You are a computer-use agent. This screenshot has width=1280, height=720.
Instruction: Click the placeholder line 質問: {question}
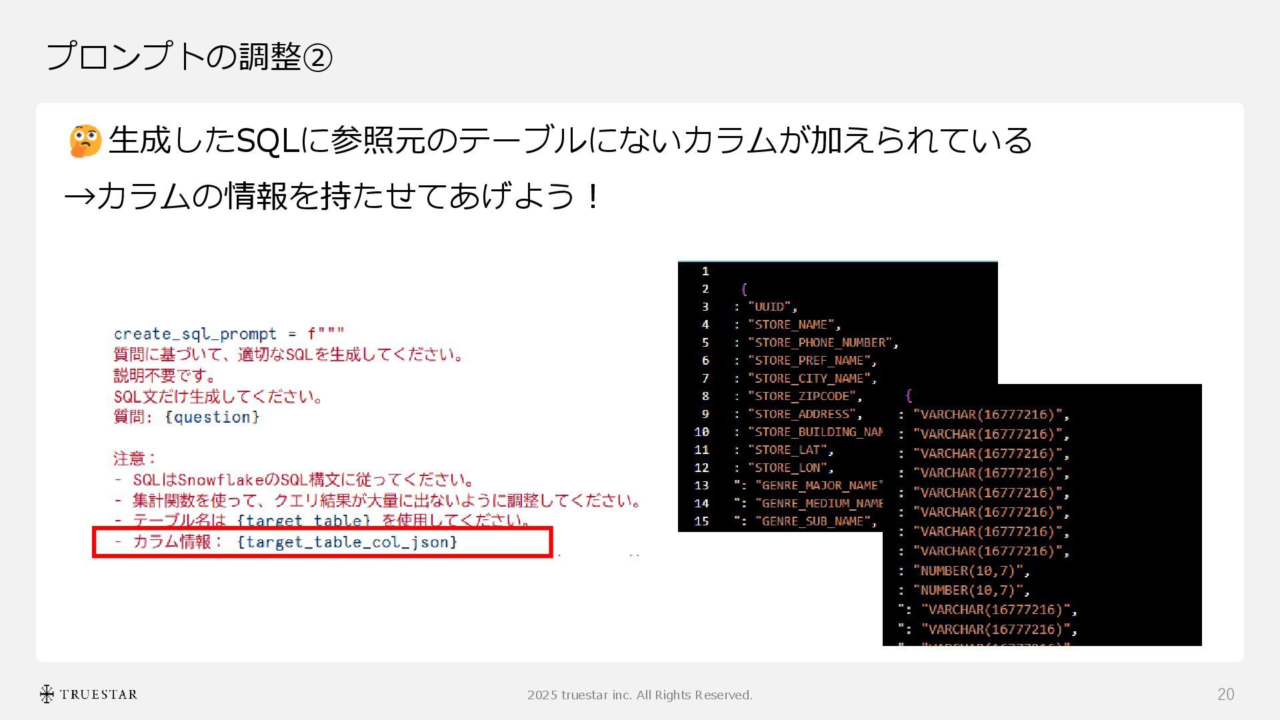187,417
